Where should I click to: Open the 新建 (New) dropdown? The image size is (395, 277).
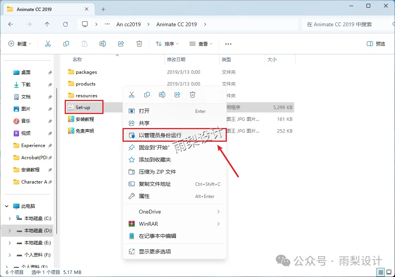pyautogui.click(x=20, y=44)
